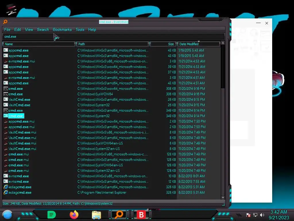Open the File menu
The width and height of the screenshot is (294, 221).
click(7, 30)
